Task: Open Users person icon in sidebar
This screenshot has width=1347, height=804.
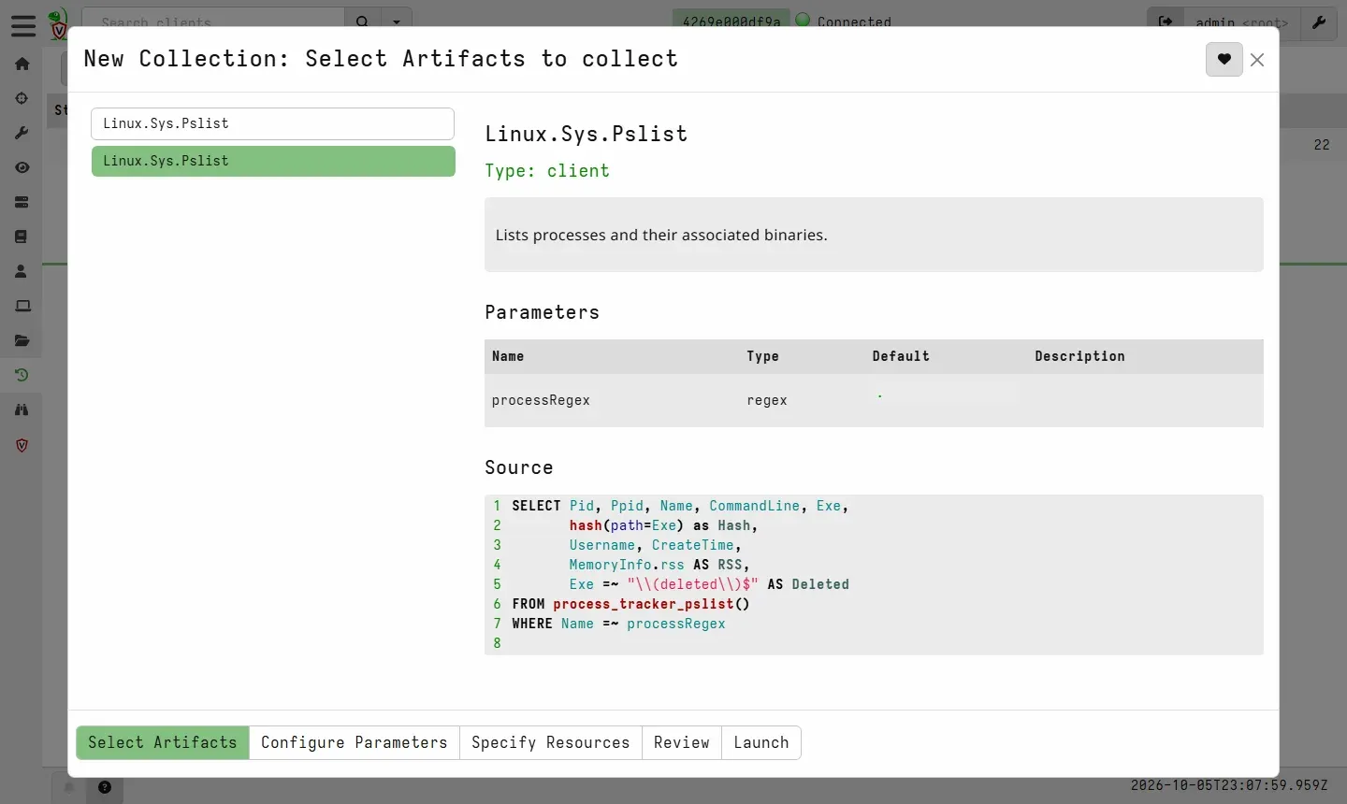Action: 22,272
